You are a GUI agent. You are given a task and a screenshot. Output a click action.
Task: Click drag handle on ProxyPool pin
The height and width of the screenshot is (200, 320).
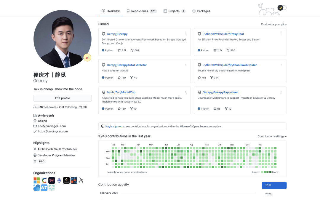pos(281,34)
